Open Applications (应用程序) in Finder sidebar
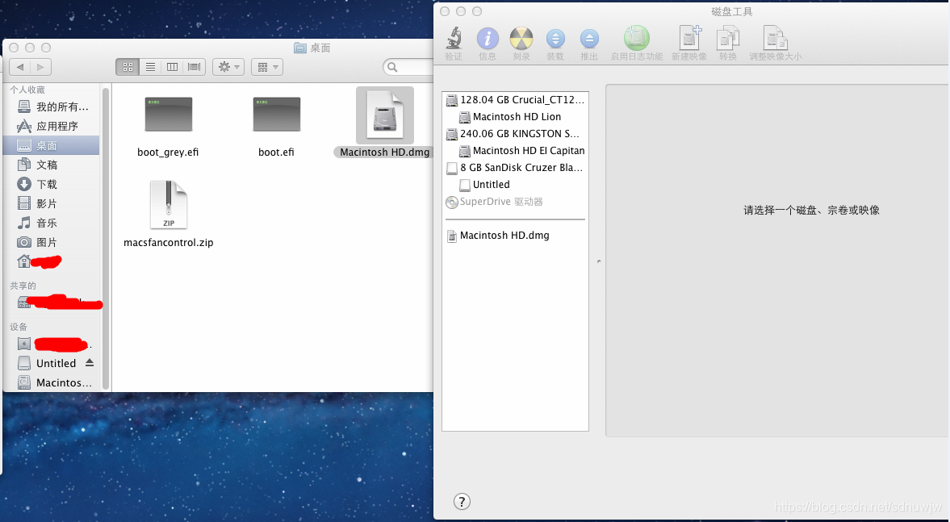Viewport: 950px width, 522px height. 52,127
